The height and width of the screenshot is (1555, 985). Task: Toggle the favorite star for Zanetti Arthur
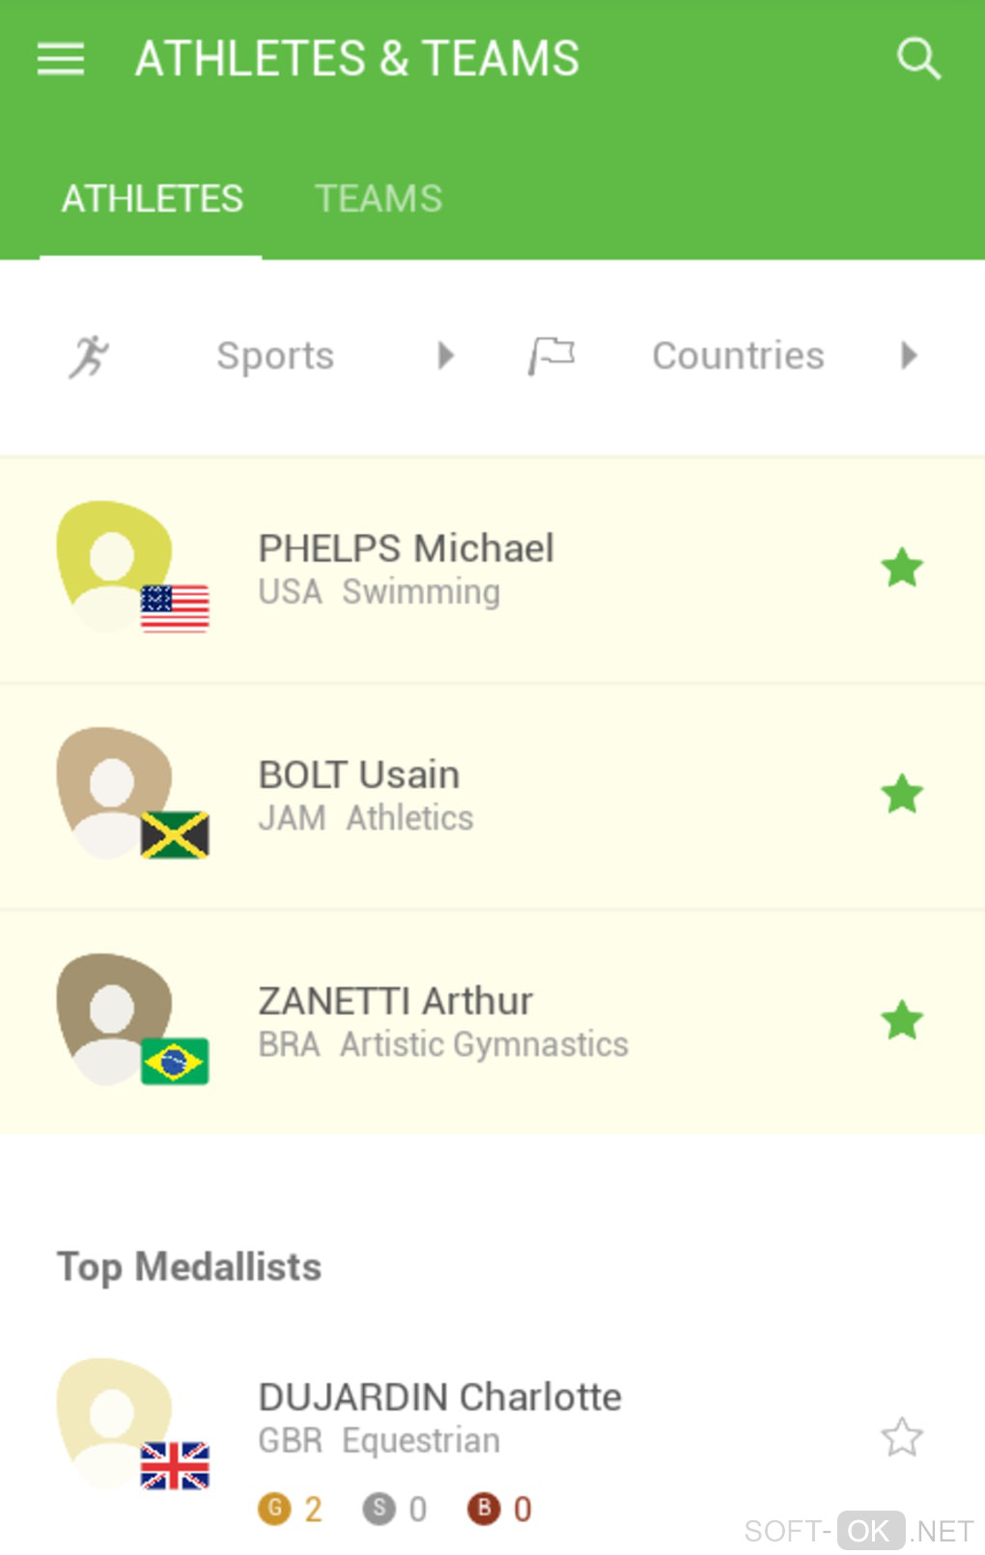tap(902, 1021)
